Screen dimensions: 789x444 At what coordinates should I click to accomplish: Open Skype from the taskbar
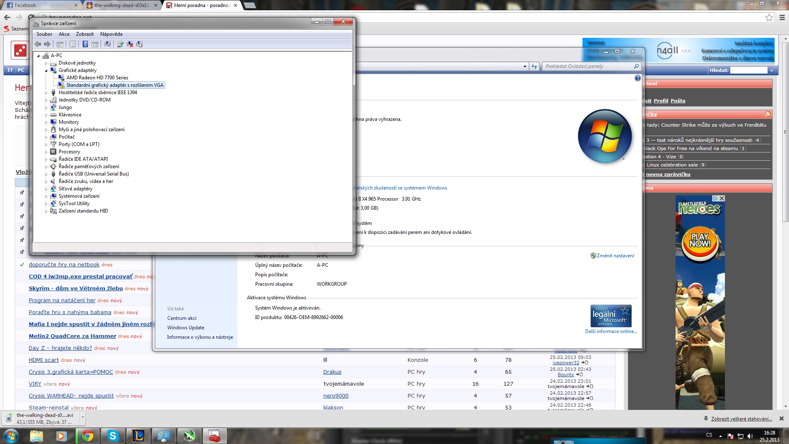coord(113,436)
